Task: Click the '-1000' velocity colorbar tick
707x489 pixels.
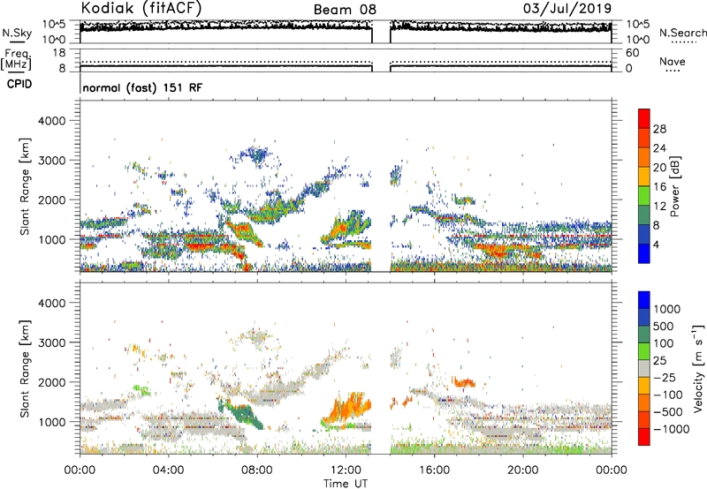Action: (x=672, y=429)
